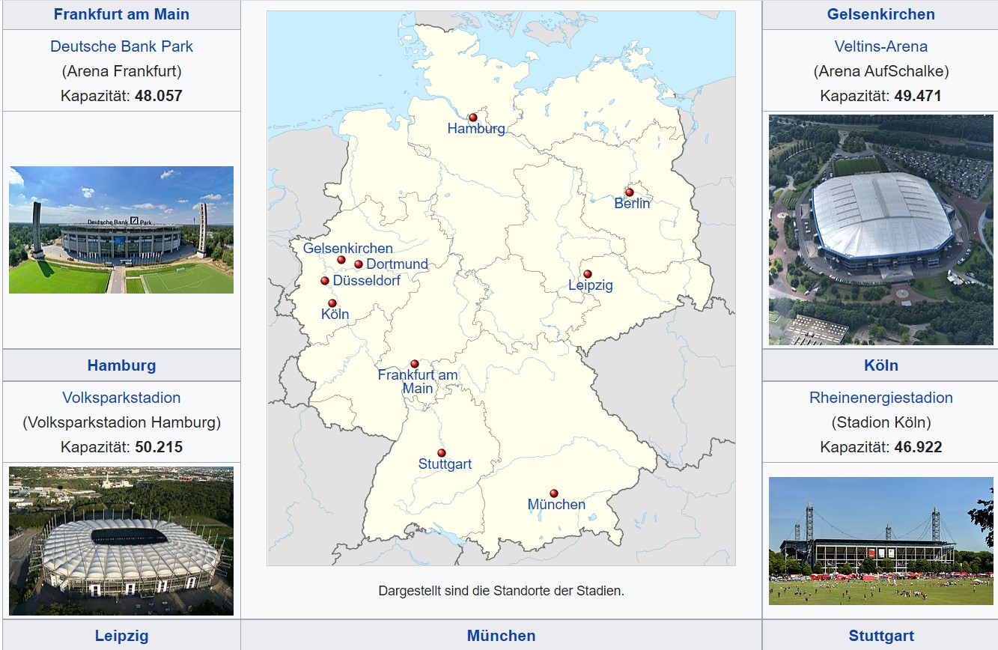998x650 pixels.
Task: Open the Deutsche Bank Park link
Action: pos(121,46)
